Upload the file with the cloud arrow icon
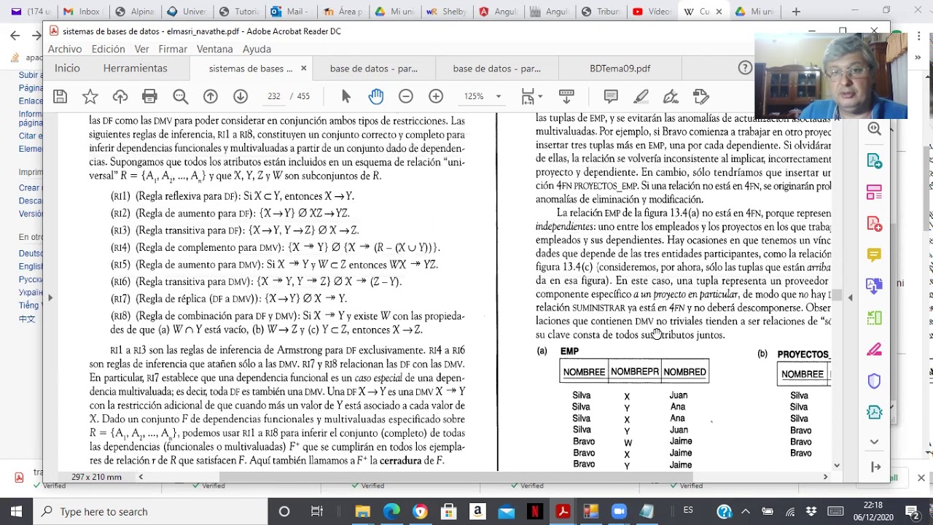The width and height of the screenshot is (933, 525). pos(120,96)
